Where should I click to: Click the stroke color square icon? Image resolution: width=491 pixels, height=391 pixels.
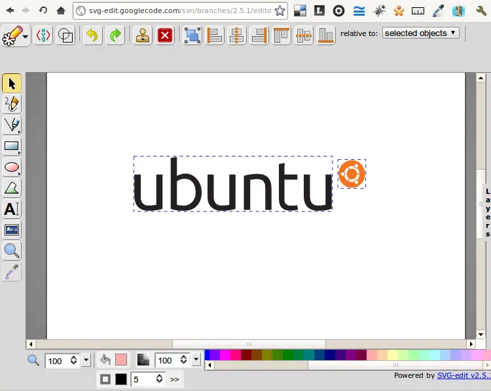(x=105, y=379)
